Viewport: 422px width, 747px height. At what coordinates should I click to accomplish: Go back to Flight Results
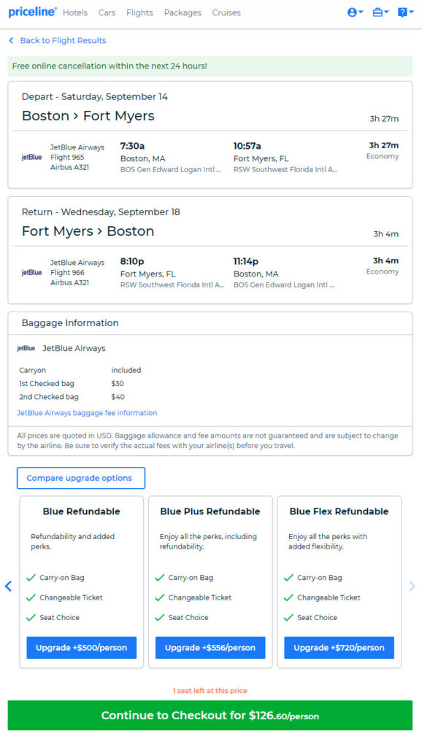click(57, 41)
